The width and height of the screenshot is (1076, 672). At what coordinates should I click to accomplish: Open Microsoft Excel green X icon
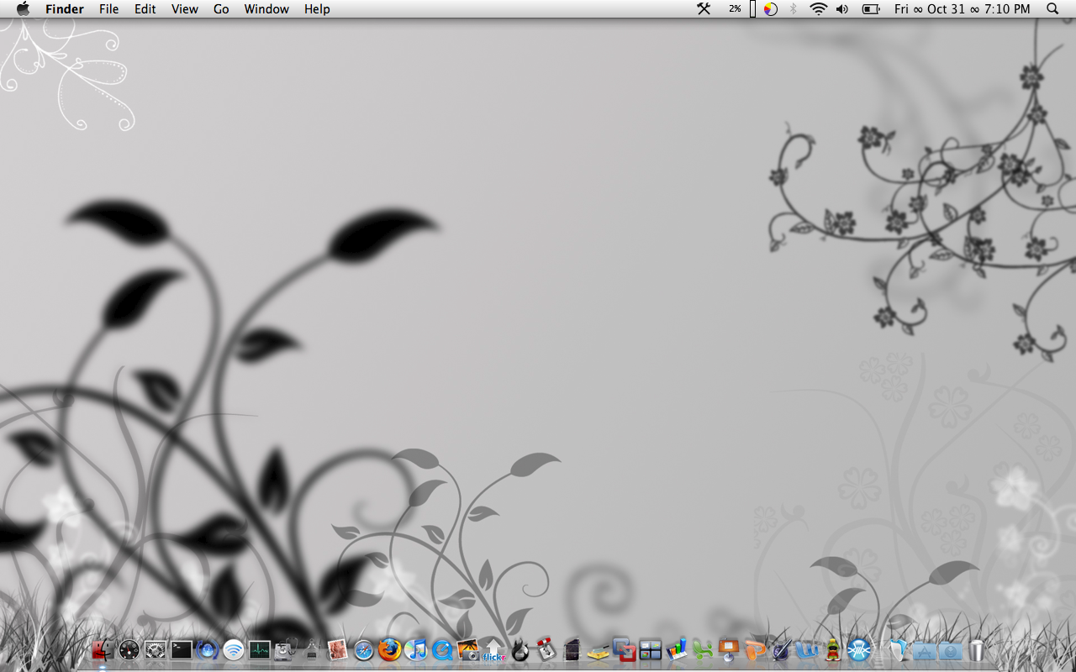(x=703, y=649)
